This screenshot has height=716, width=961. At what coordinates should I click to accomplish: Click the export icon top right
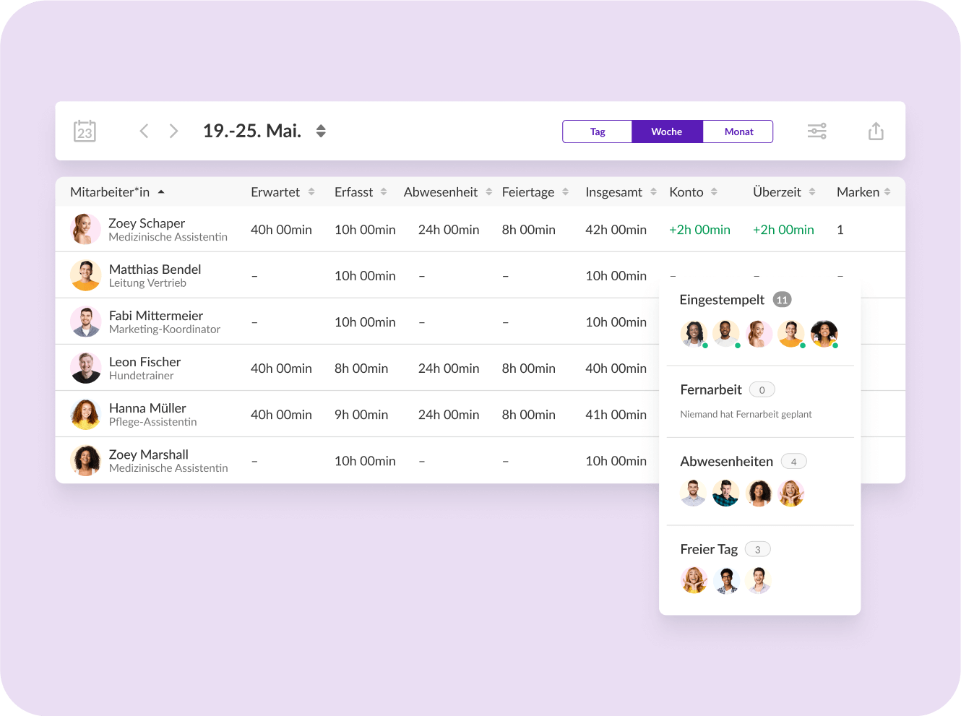(x=876, y=131)
